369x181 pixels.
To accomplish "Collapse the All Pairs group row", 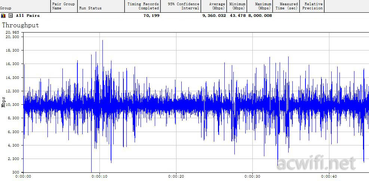I will click(x=10, y=16).
